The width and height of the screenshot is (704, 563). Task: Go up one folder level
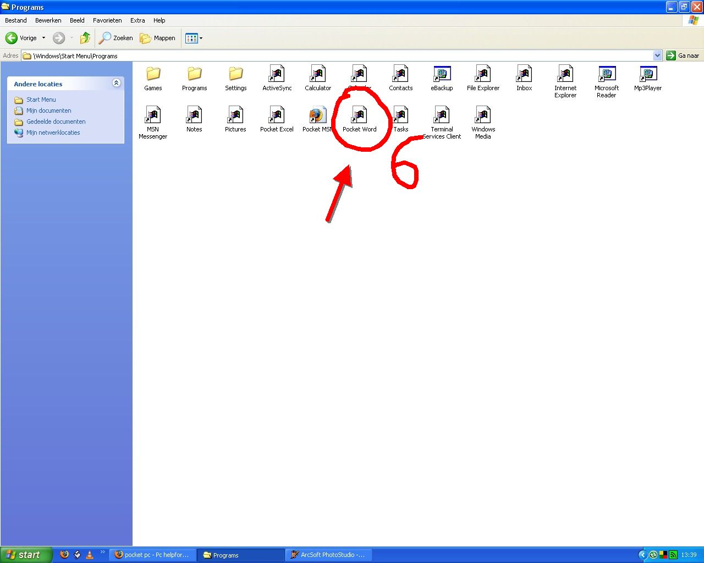tap(85, 38)
